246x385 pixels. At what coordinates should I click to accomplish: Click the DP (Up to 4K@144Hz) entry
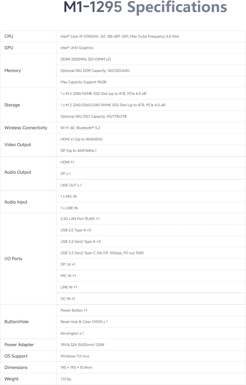pos(78,151)
